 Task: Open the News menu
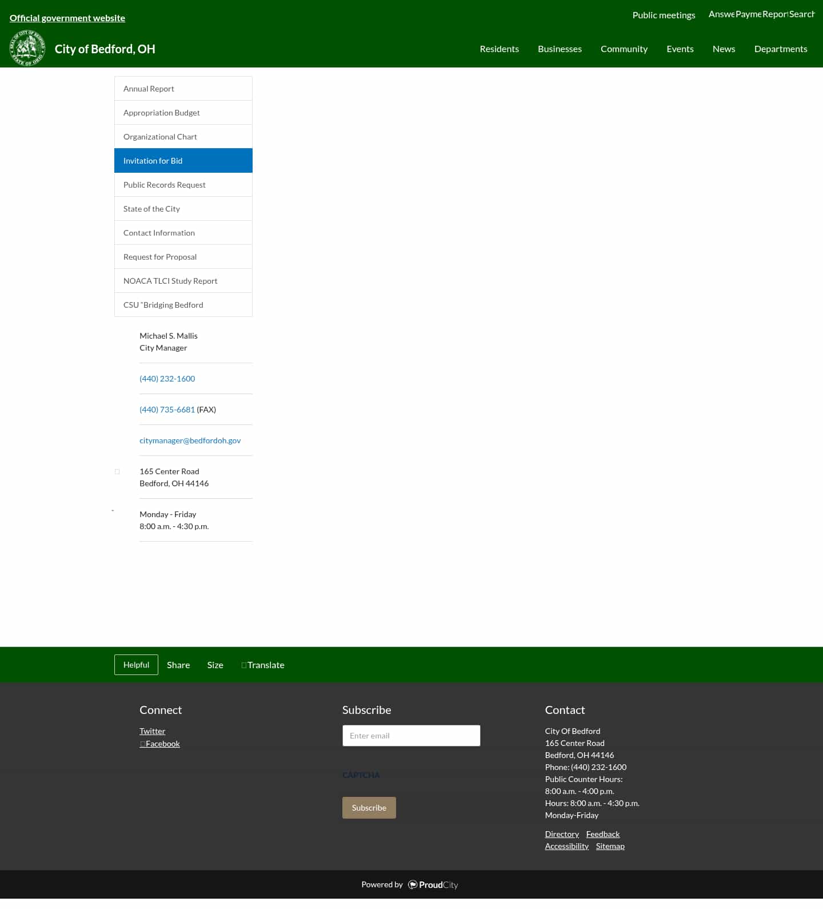(724, 49)
